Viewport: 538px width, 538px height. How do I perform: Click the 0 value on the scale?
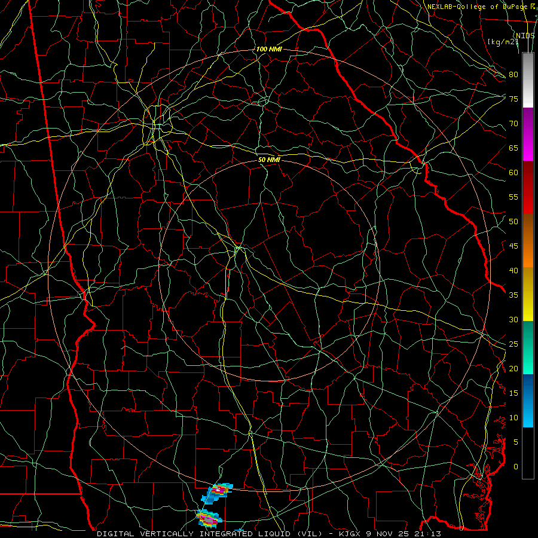click(516, 467)
